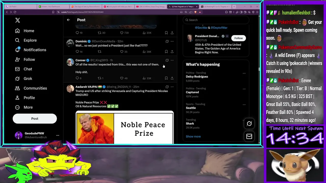Ask Grok about Conner's post
326x183 pixels.
coord(167,60)
